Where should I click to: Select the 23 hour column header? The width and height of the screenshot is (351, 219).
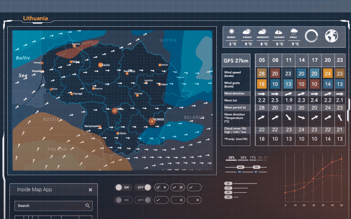pos(340,60)
